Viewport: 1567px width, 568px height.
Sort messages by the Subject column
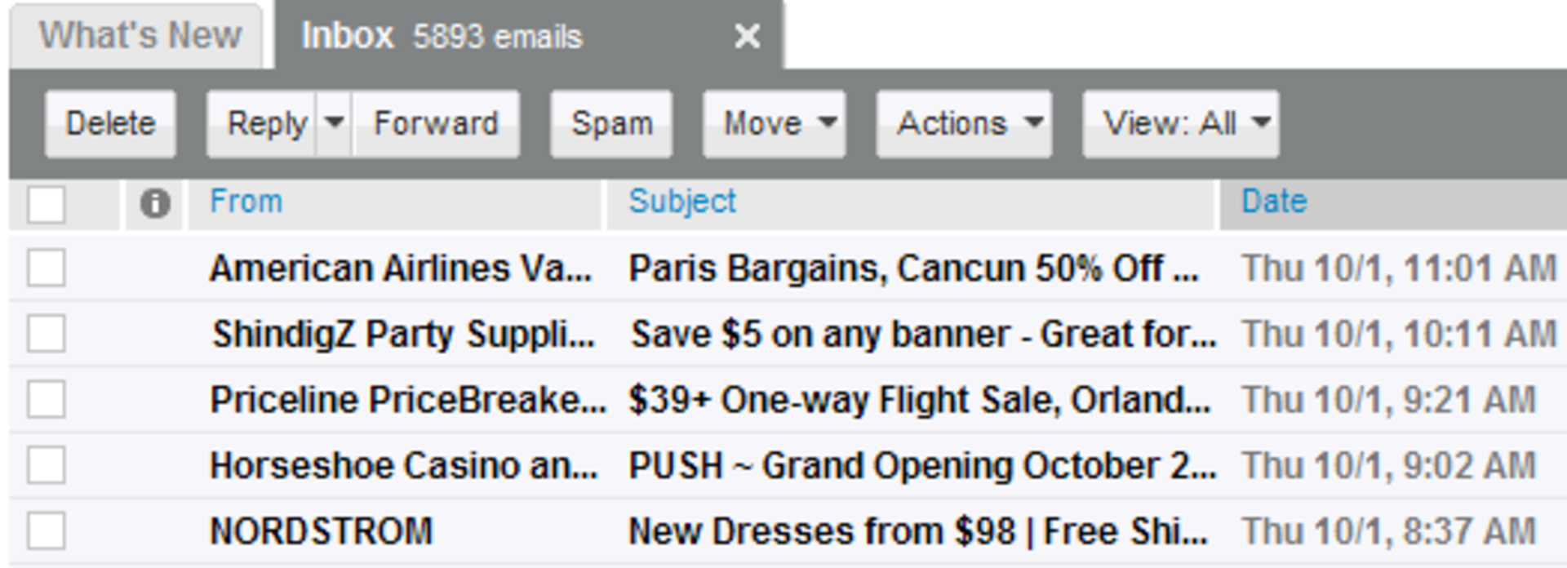[x=683, y=200]
